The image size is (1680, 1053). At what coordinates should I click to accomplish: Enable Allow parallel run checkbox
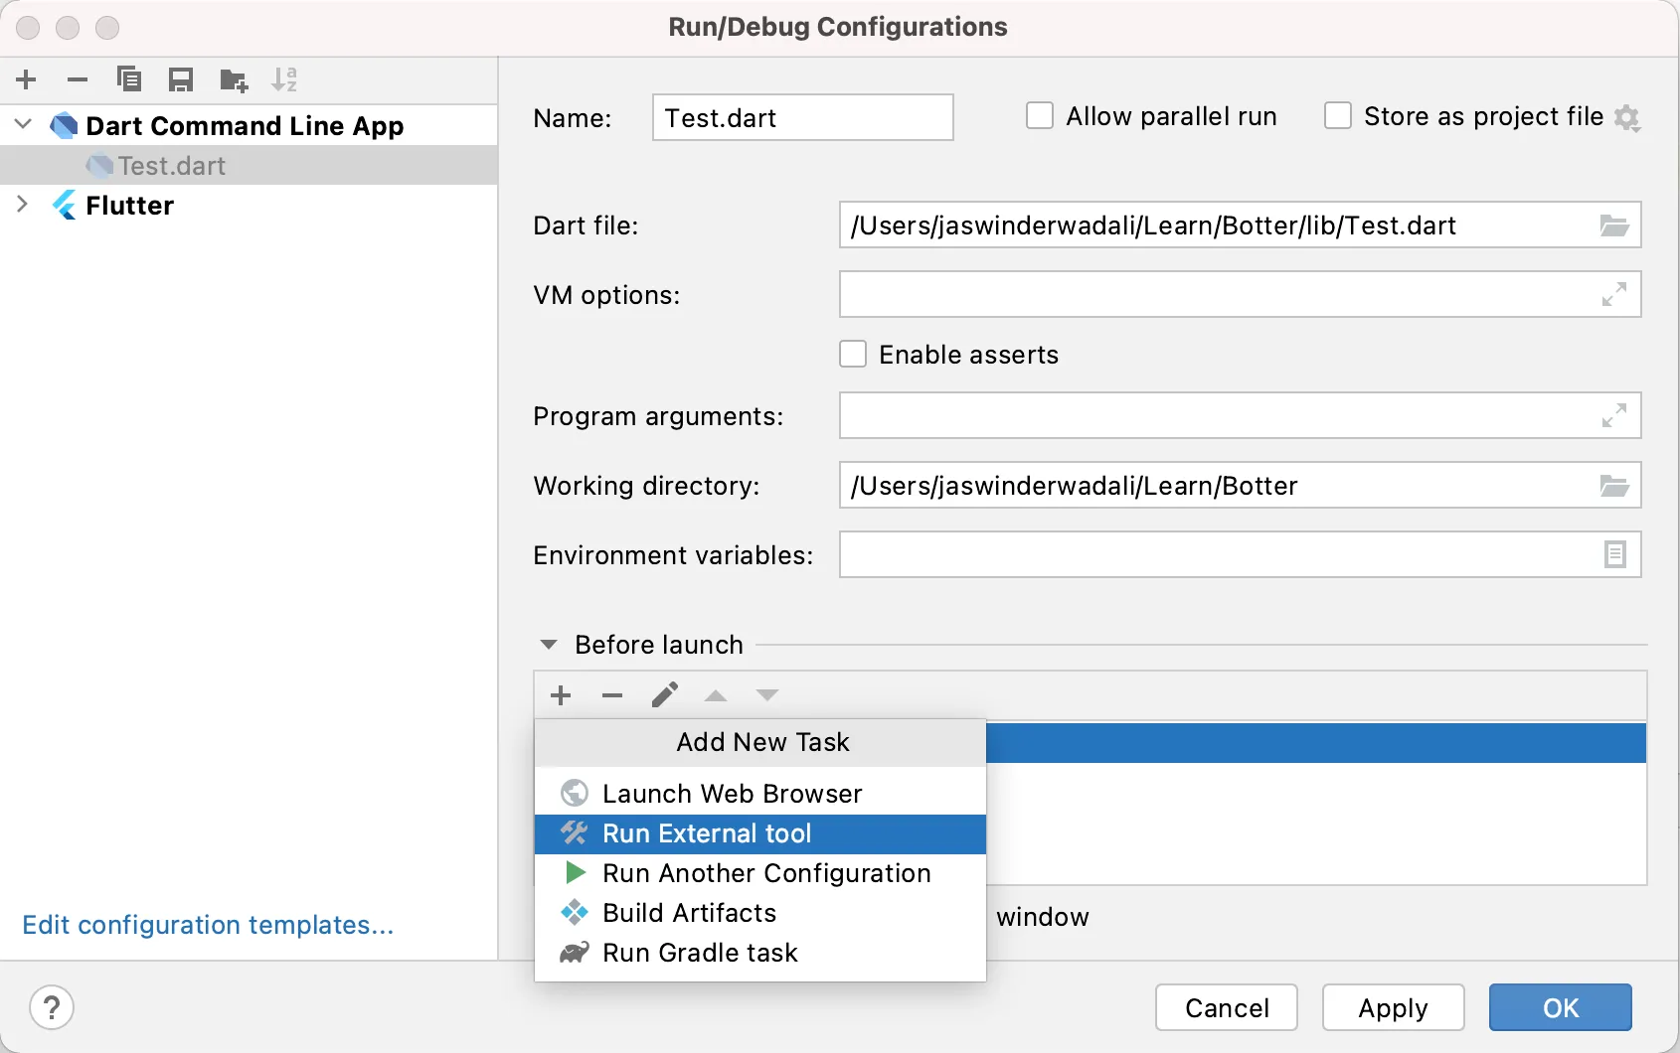(1040, 116)
